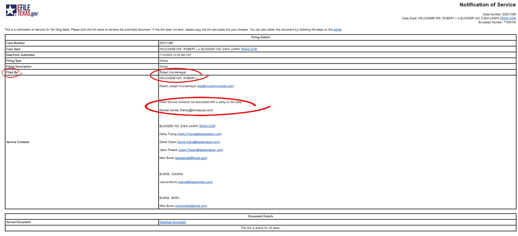The image size is (518, 236).
Task: Click the Filed By label
Action: [x=12, y=73]
